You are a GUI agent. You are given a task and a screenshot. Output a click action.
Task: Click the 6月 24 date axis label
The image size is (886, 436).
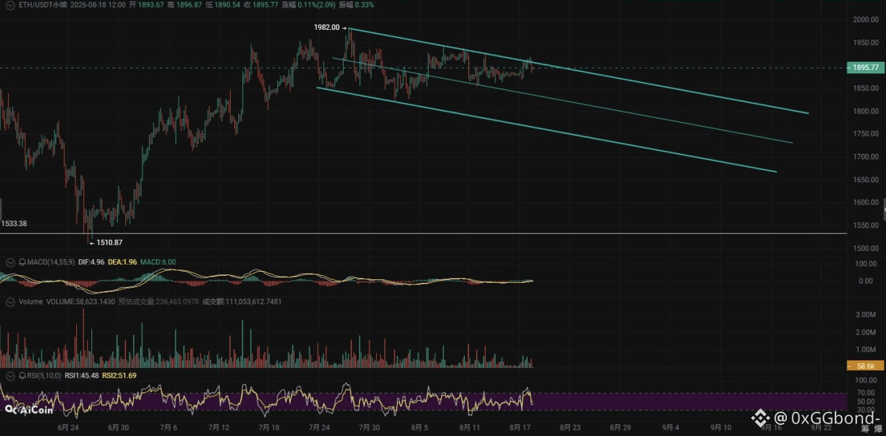[x=67, y=428]
